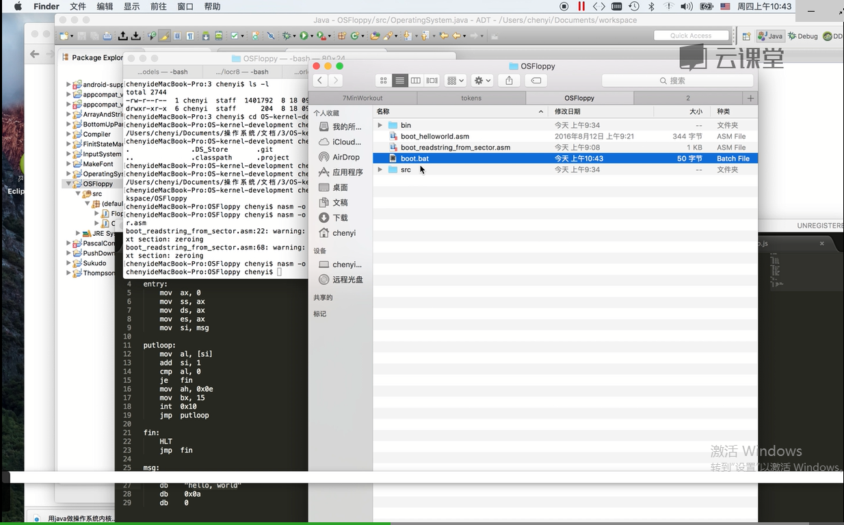The width and height of the screenshot is (844, 525).
Task: Open Perspective icon in Eclipse toolbar
Action: click(x=746, y=36)
